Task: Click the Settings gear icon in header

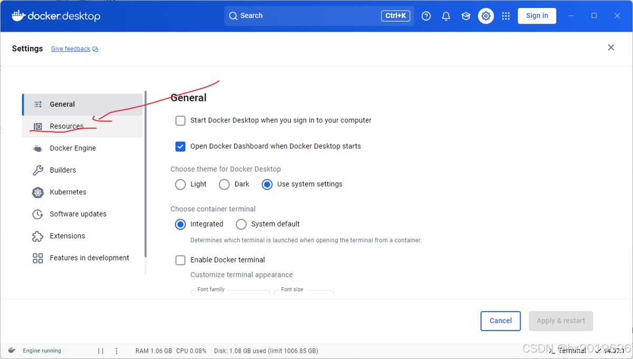Action: (x=486, y=16)
